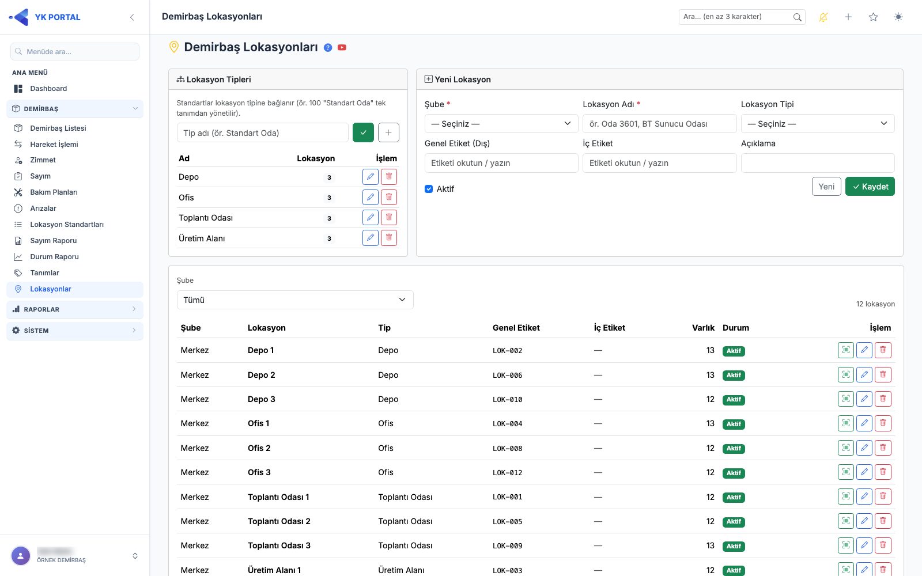922x576 pixels.
Task: Confirm new type with green check button
Action: coord(363,132)
